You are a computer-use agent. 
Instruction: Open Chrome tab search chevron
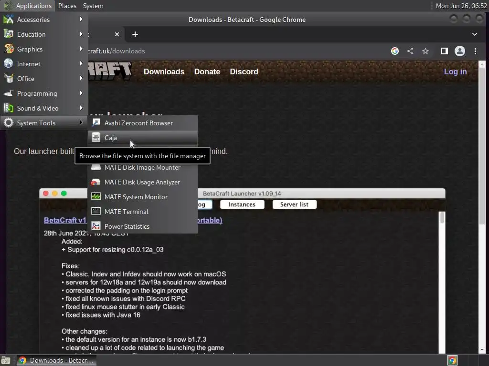tap(474, 34)
